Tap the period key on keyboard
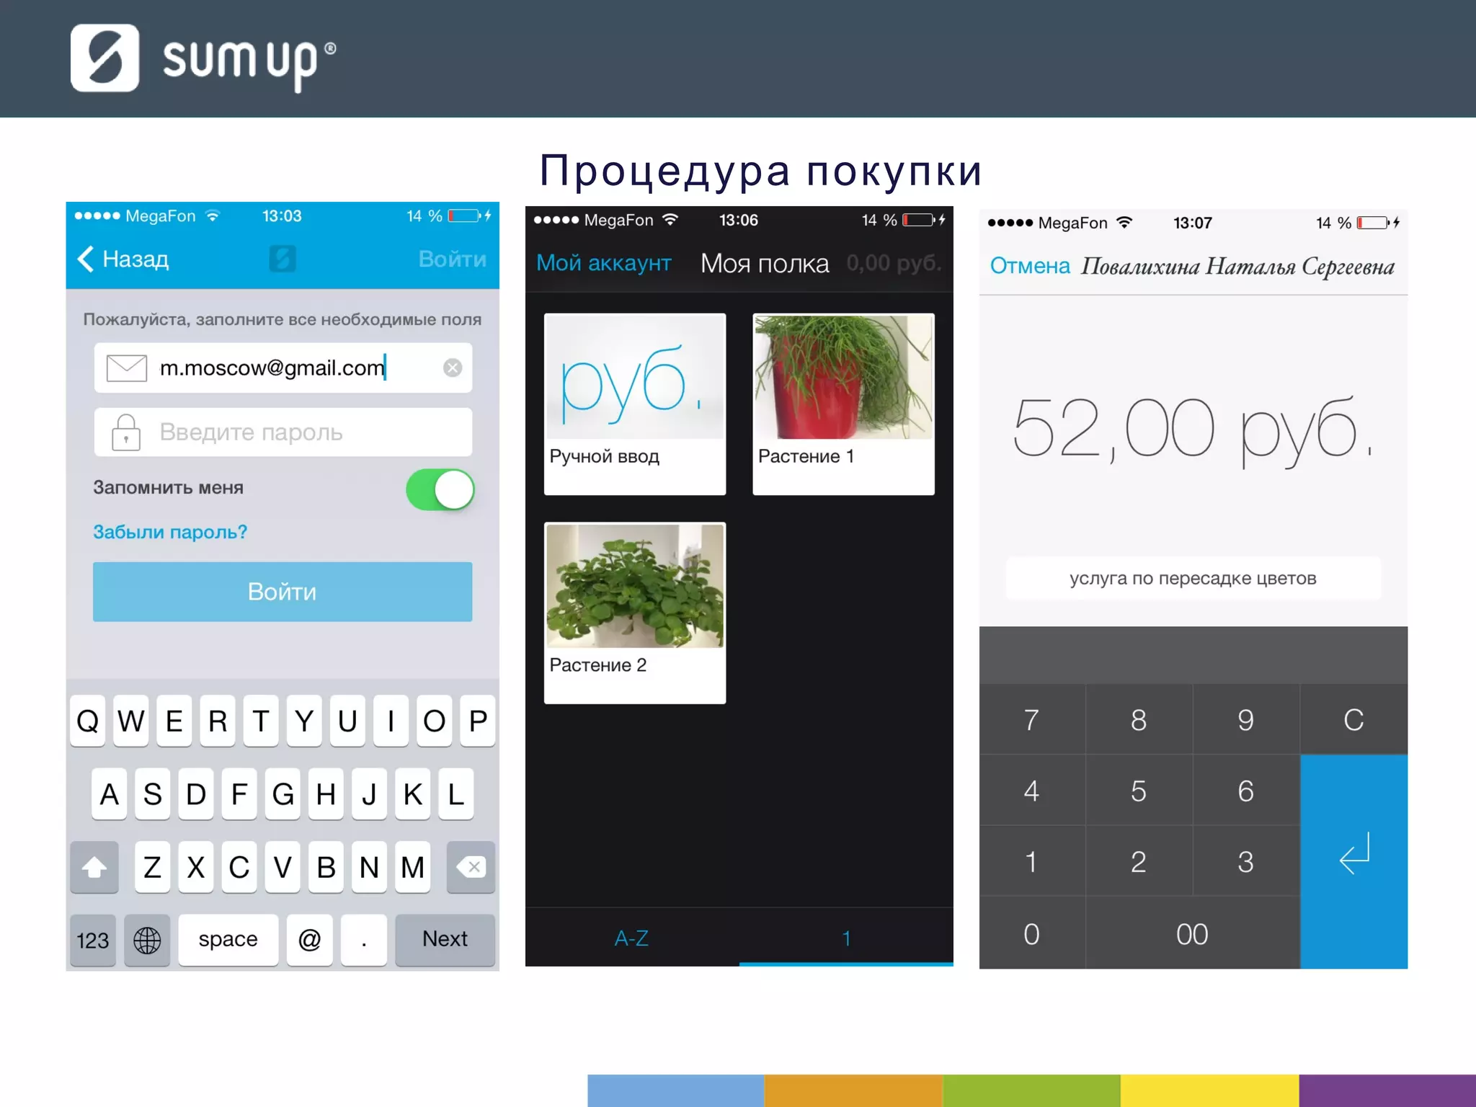 pos(364,940)
